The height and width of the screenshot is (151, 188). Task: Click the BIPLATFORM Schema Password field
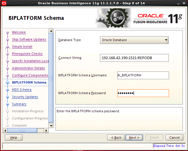(143, 93)
